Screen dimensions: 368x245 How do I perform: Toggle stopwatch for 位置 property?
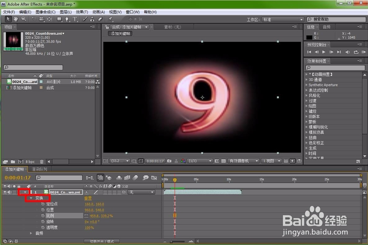coord(43,210)
